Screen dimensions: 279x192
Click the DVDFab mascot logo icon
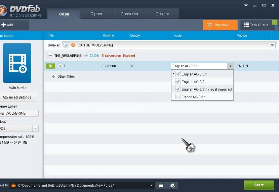click(x=3, y=11)
